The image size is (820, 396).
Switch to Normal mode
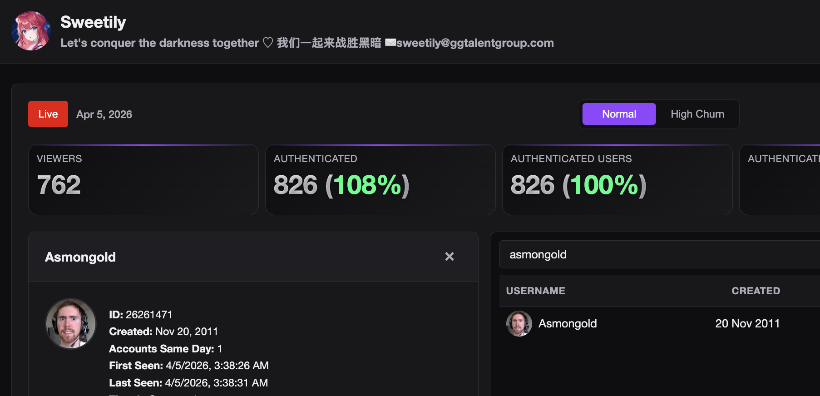(619, 114)
